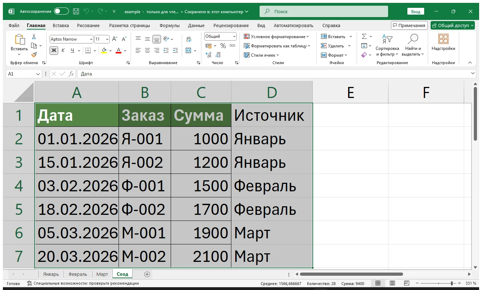
Task: Switch to the Январь sheet tab
Action: [51, 274]
